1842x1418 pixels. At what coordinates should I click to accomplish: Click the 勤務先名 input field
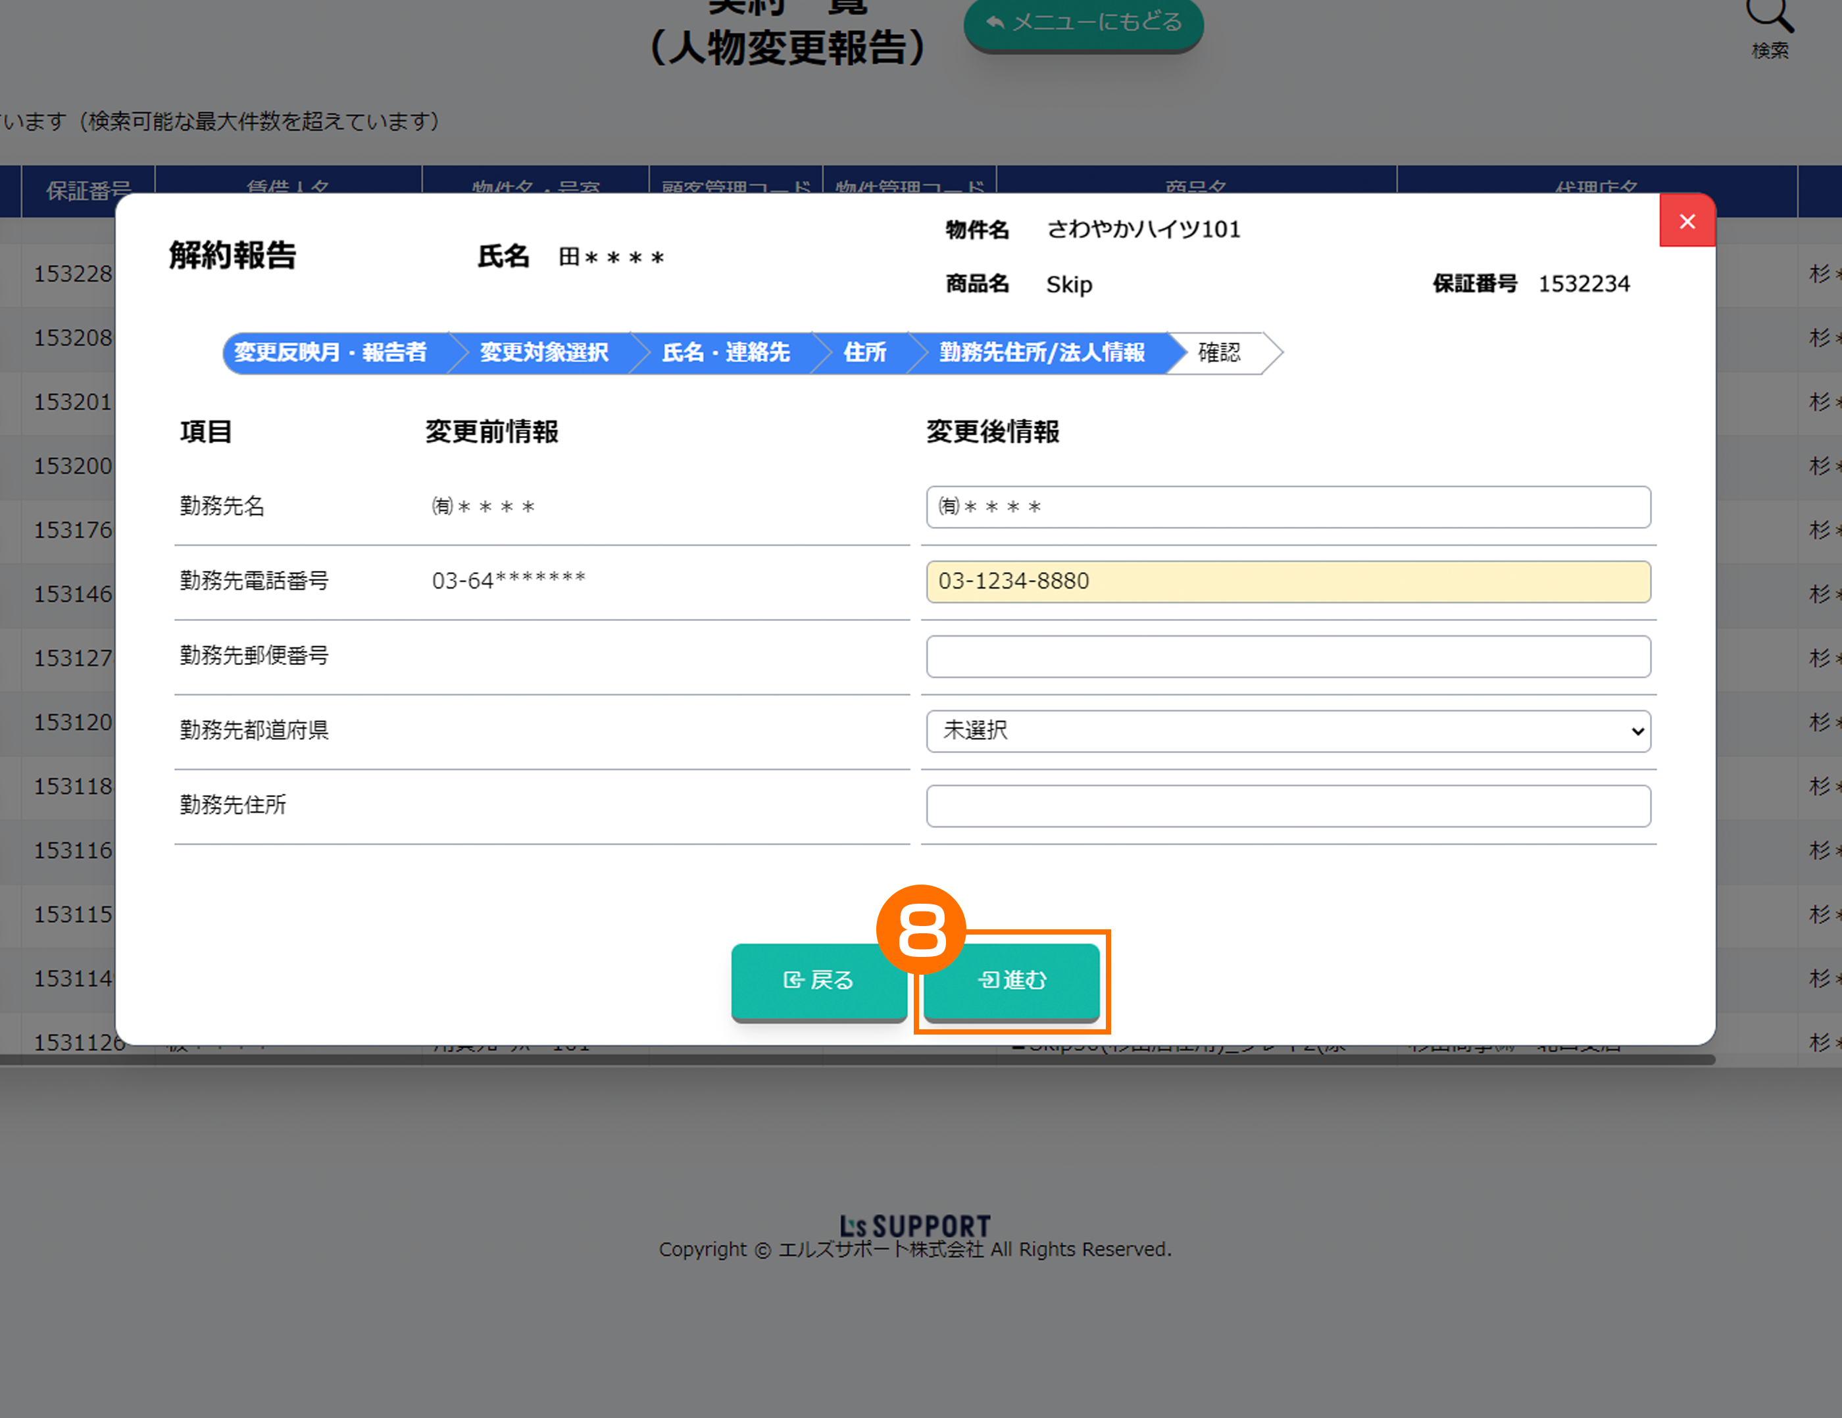[x=1288, y=506]
